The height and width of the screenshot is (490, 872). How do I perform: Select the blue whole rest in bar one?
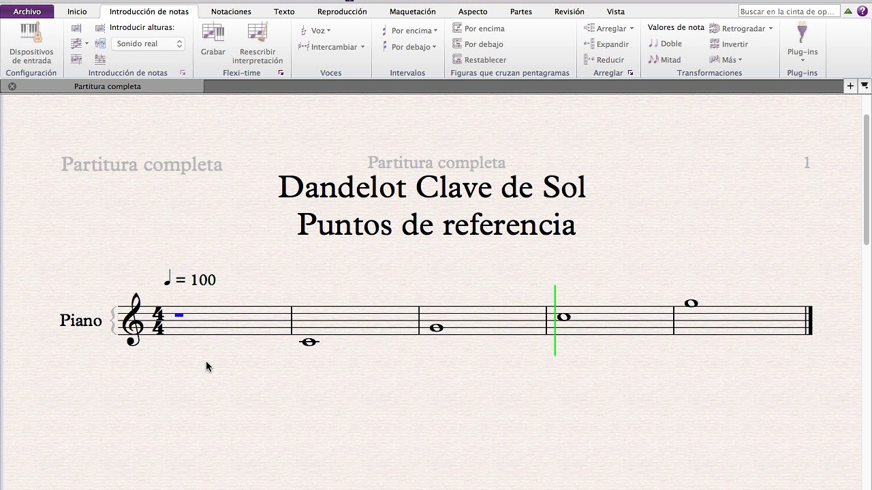179,315
